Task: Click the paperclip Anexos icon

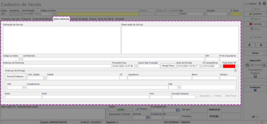Action: [x=138, y=109]
